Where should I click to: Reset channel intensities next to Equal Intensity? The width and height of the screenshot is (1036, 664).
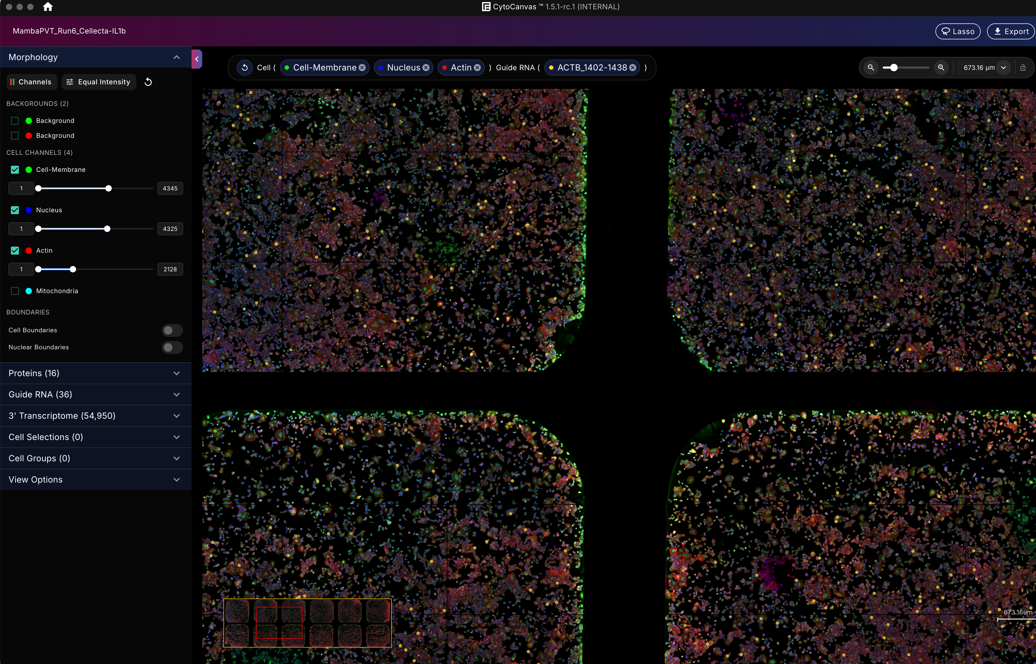pos(148,82)
